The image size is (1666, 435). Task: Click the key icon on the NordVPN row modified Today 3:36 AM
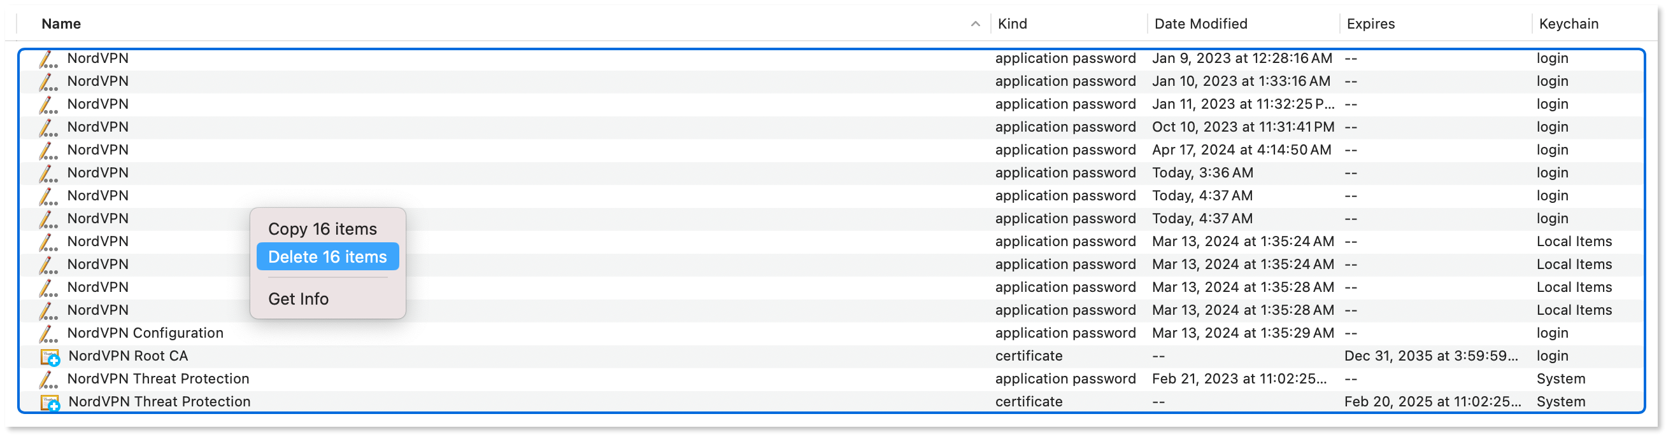(48, 172)
